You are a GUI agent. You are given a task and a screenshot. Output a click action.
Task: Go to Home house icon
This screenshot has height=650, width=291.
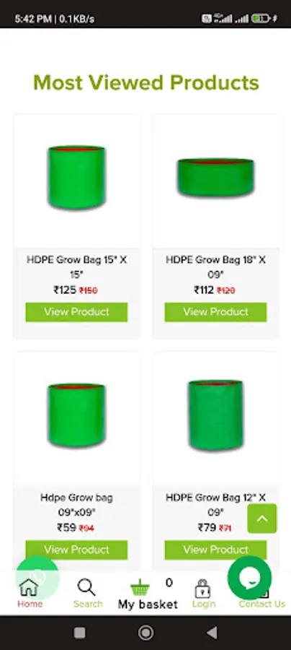point(29,587)
